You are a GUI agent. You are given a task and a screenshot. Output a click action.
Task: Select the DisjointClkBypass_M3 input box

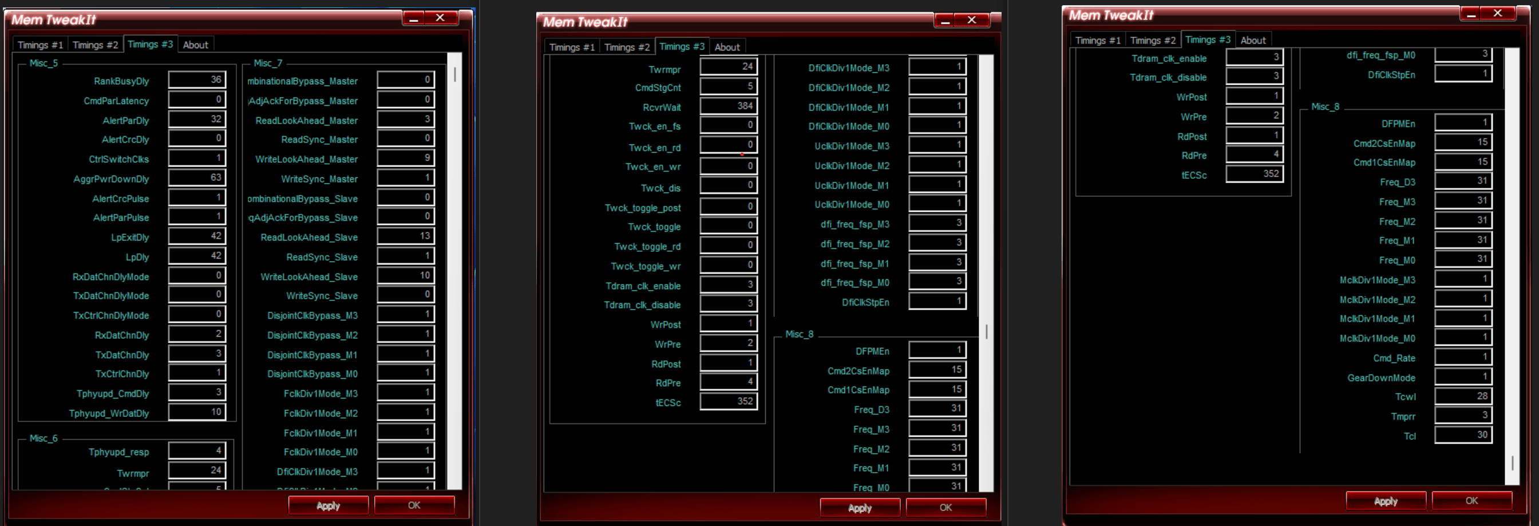[x=406, y=315]
